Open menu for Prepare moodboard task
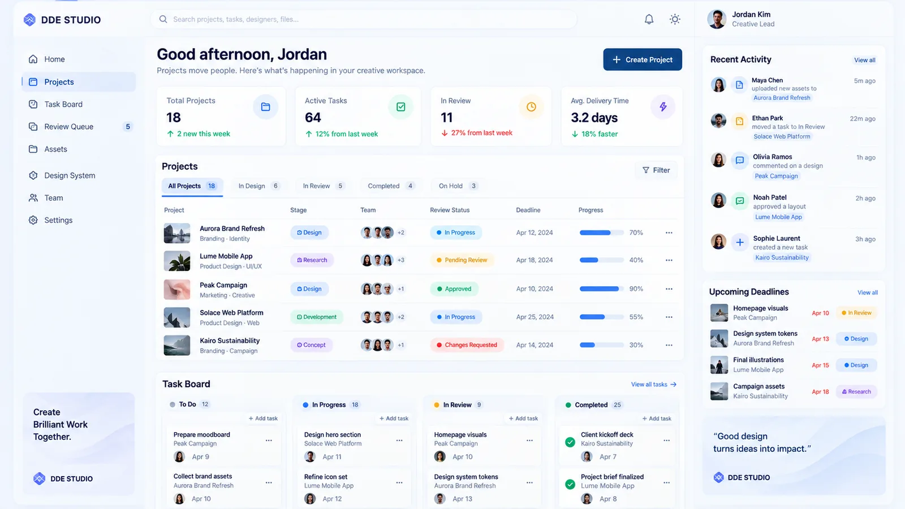This screenshot has height=509, width=905. point(269,440)
